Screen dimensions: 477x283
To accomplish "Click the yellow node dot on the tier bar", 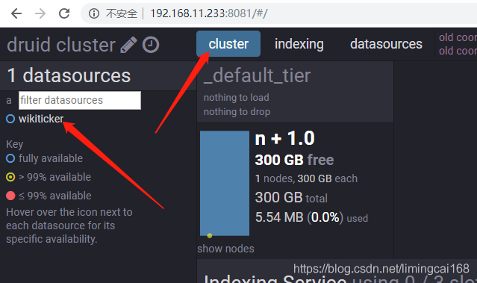I will [x=210, y=235].
